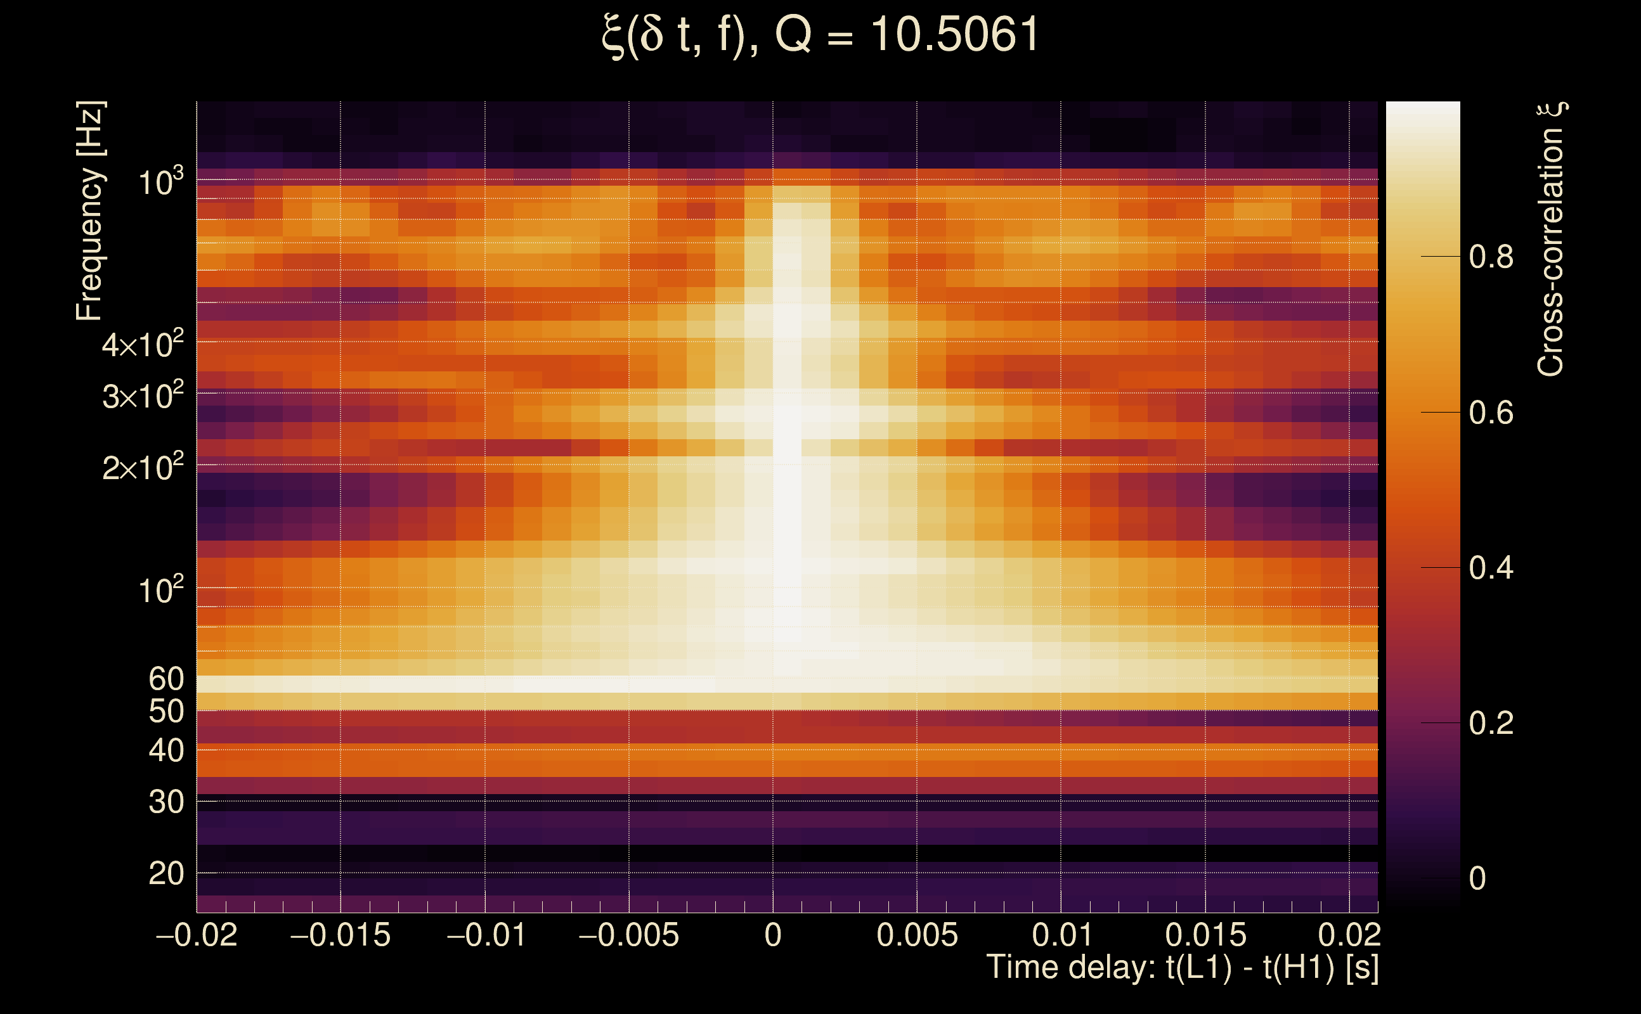Image resolution: width=1641 pixels, height=1014 pixels.
Task: Click the 0.02 x-axis tick label
Action: pyautogui.click(x=1349, y=935)
